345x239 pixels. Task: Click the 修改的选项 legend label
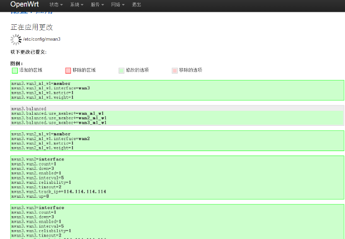click(138, 70)
